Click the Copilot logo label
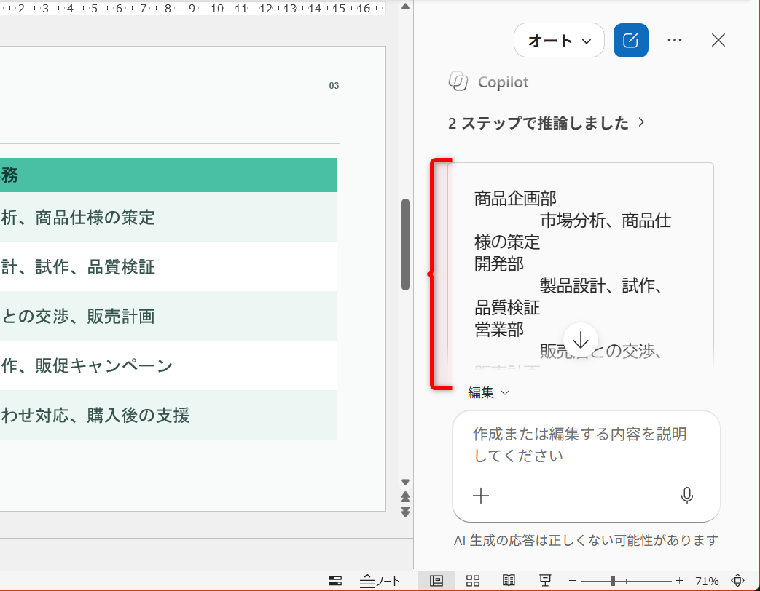Image resolution: width=760 pixels, height=591 pixels. click(488, 82)
